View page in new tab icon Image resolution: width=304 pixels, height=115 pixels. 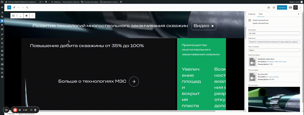pyautogui.click(x=274, y=7)
